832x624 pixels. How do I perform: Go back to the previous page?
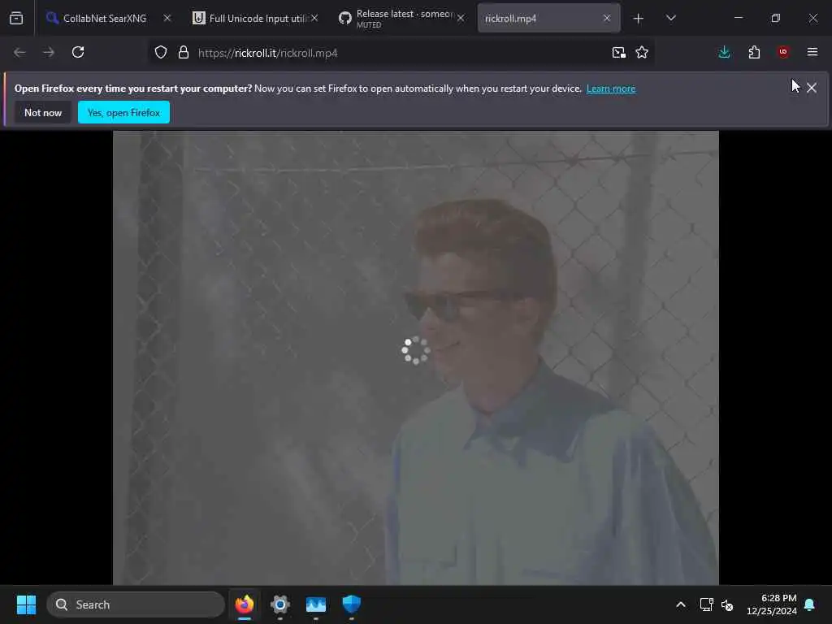(19, 53)
